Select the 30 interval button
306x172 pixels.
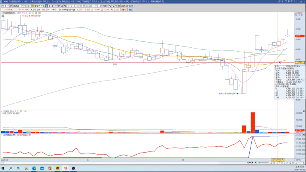[x=84, y=6]
